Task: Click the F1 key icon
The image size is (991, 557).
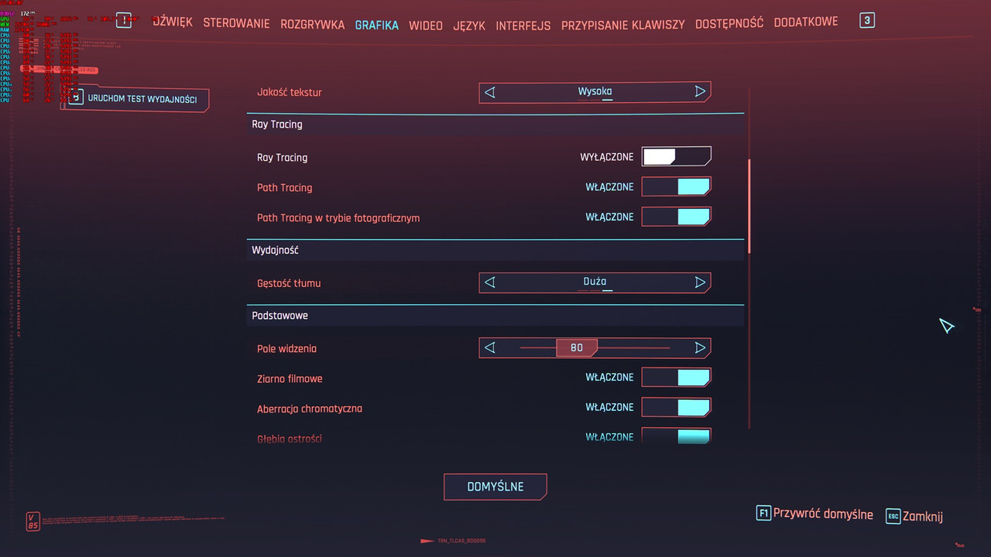Action: [x=763, y=514]
